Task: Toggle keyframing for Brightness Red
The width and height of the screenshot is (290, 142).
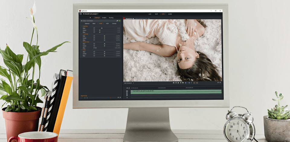Action: [94, 44]
